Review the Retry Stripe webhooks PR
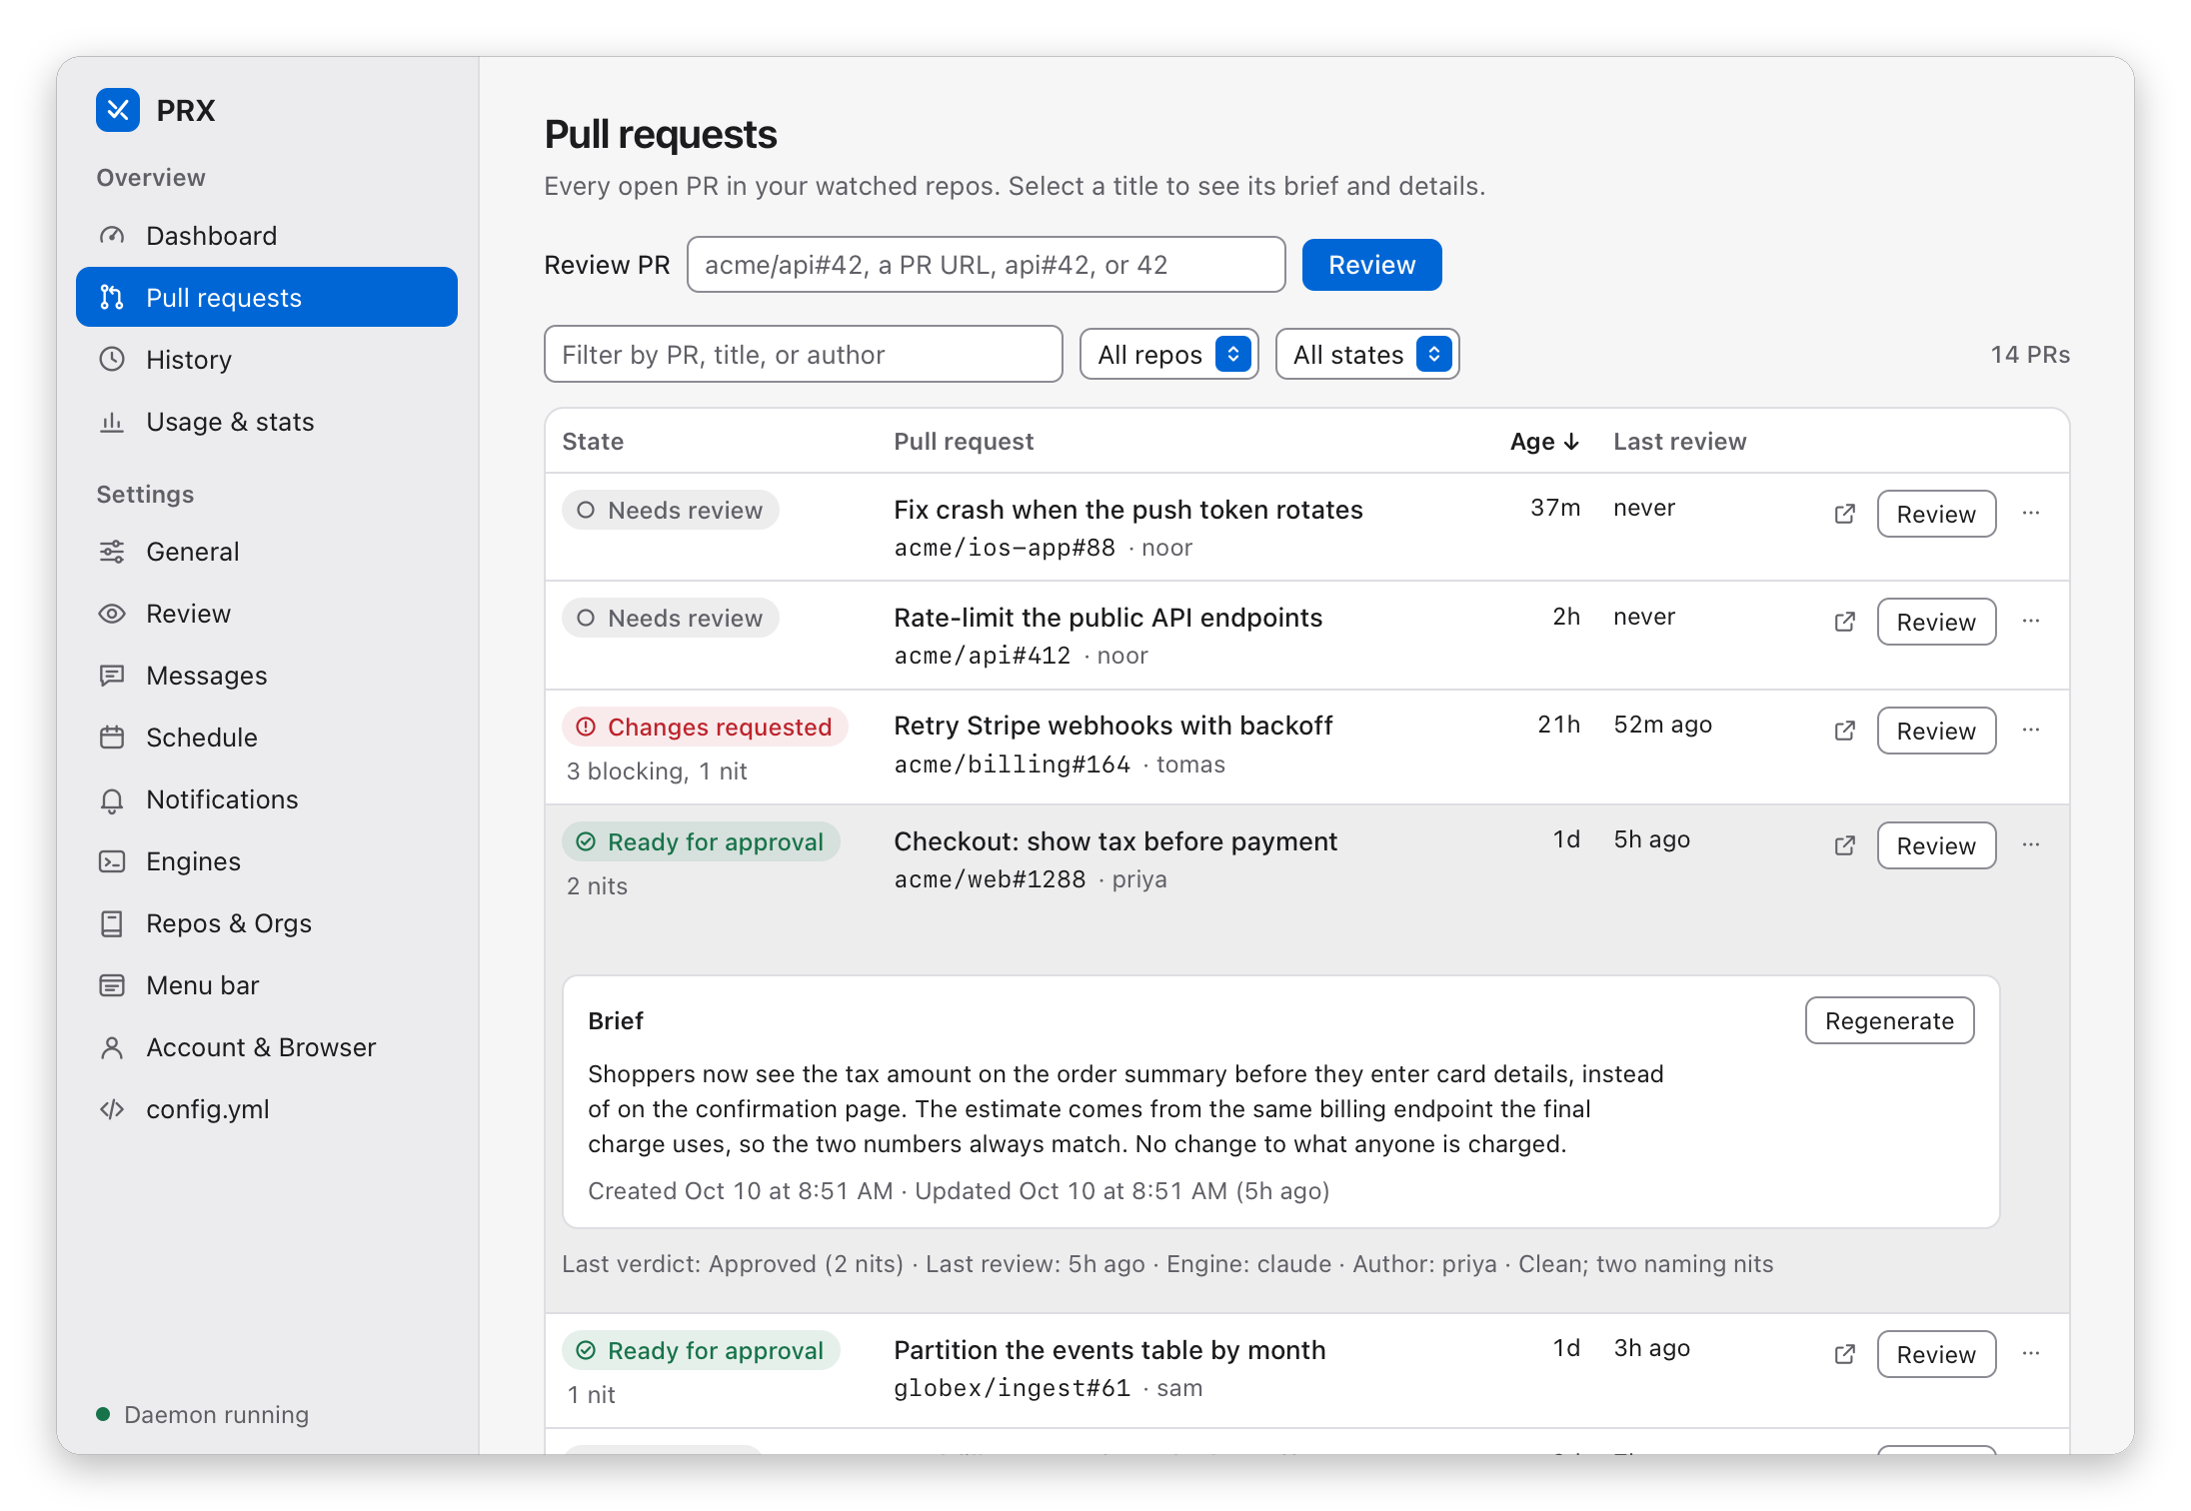 click(1936, 731)
